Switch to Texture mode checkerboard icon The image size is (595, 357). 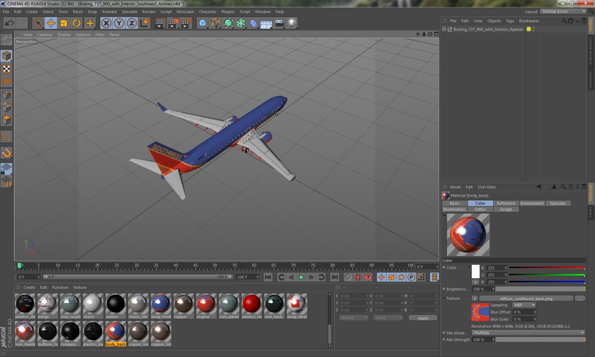(x=7, y=69)
